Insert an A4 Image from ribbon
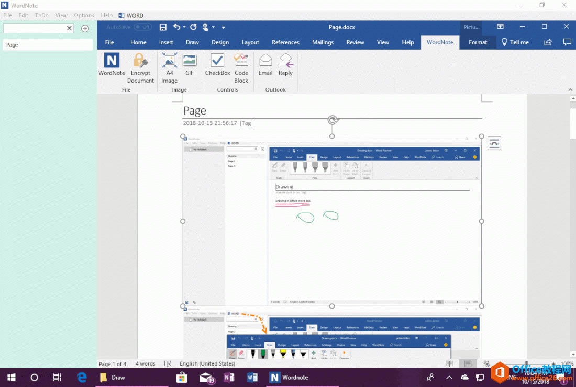576x387 pixels. tap(169, 67)
